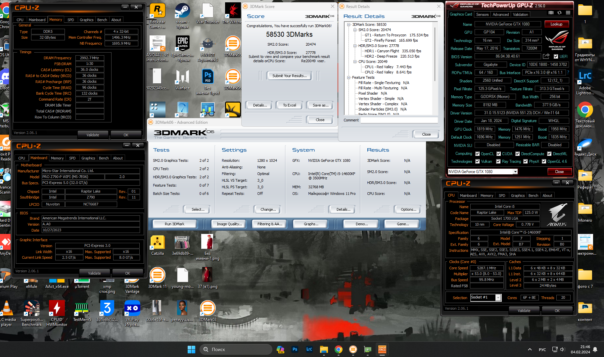Open the 3DMark05 desktop shortcut

[x=233, y=46]
